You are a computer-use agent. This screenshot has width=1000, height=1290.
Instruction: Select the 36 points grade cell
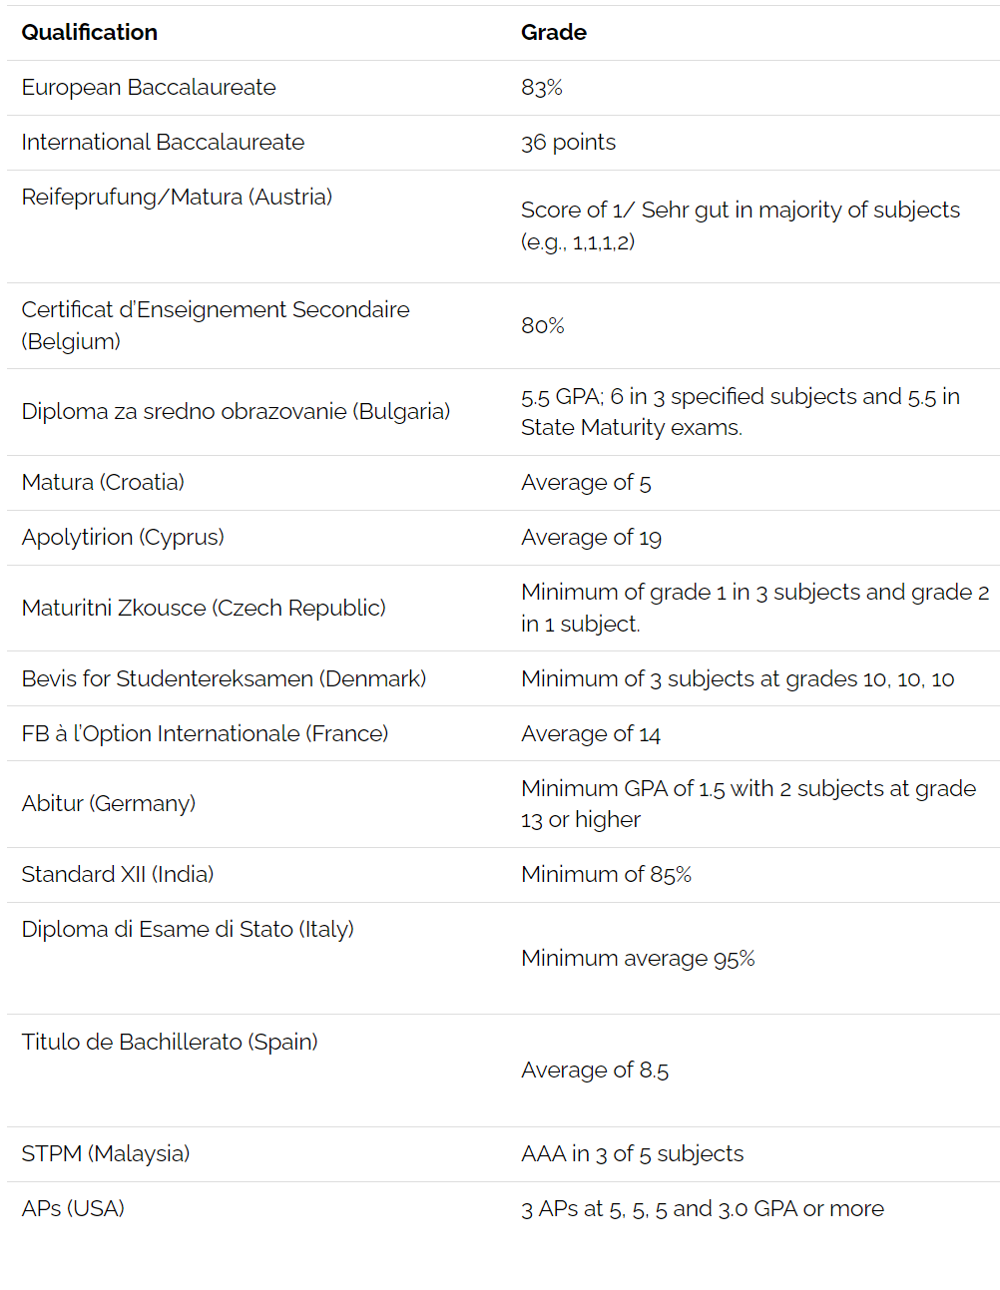(569, 143)
